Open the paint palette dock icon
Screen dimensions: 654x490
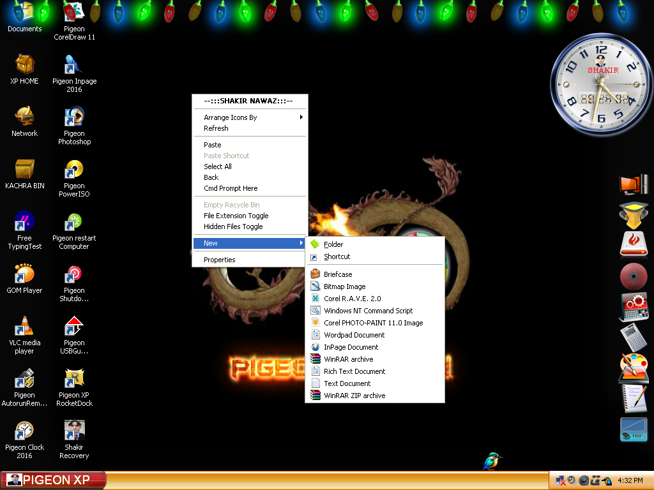tap(634, 368)
